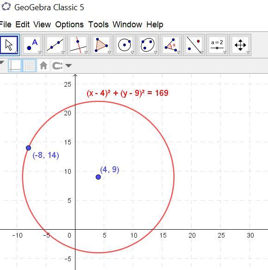Open the Options menu

[69, 25]
